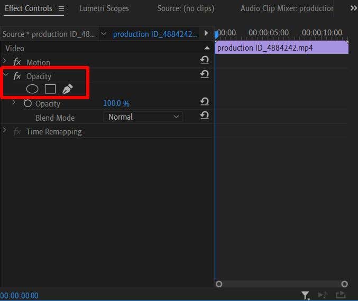Click the export icon in bottom-right corner
This screenshot has width=358, height=301.
coord(341,295)
